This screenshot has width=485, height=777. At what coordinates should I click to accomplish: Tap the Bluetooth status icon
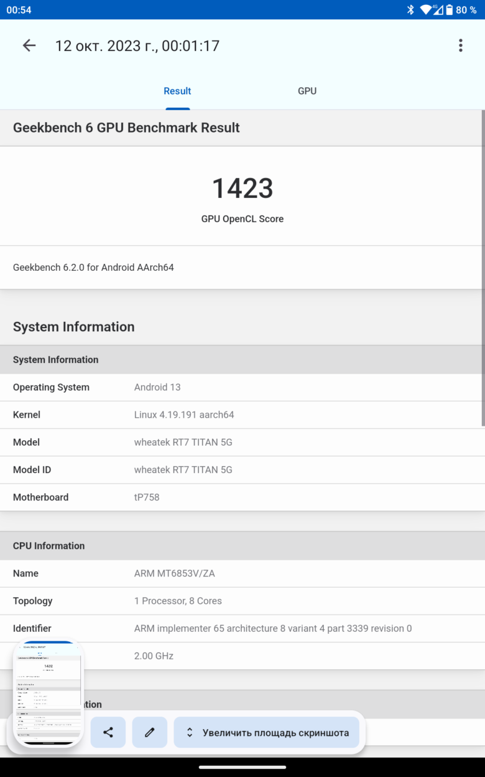pyautogui.click(x=410, y=10)
